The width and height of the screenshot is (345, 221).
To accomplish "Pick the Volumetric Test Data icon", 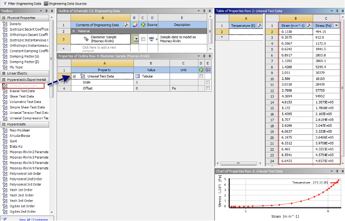I will pos(5,102).
